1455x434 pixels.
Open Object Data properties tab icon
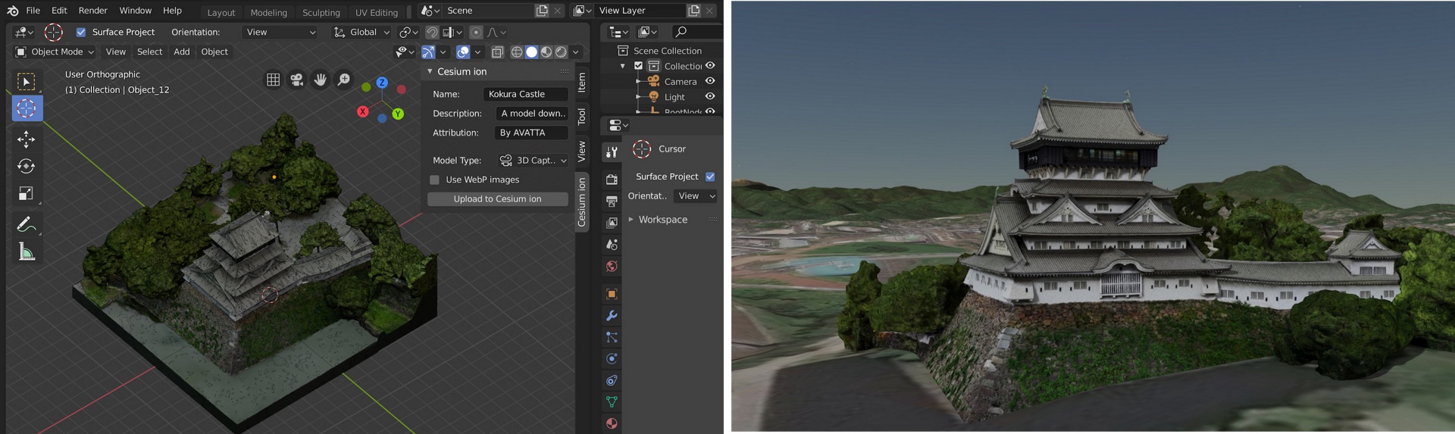[x=612, y=402]
